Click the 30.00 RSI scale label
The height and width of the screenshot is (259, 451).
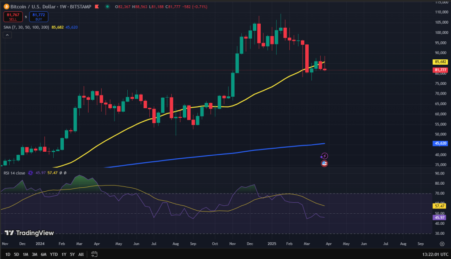440,233
